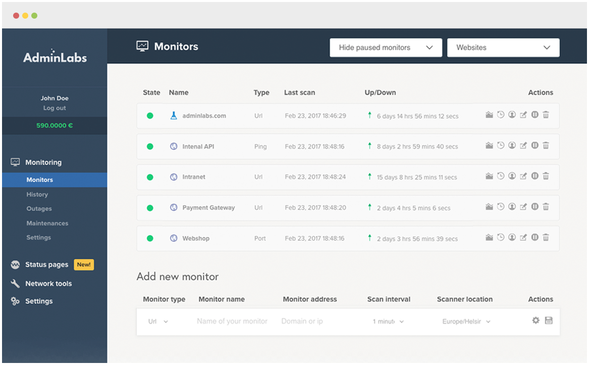This screenshot has width=590, height=366.
Task: Pause the Intranet monitor
Action: (534, 176)
